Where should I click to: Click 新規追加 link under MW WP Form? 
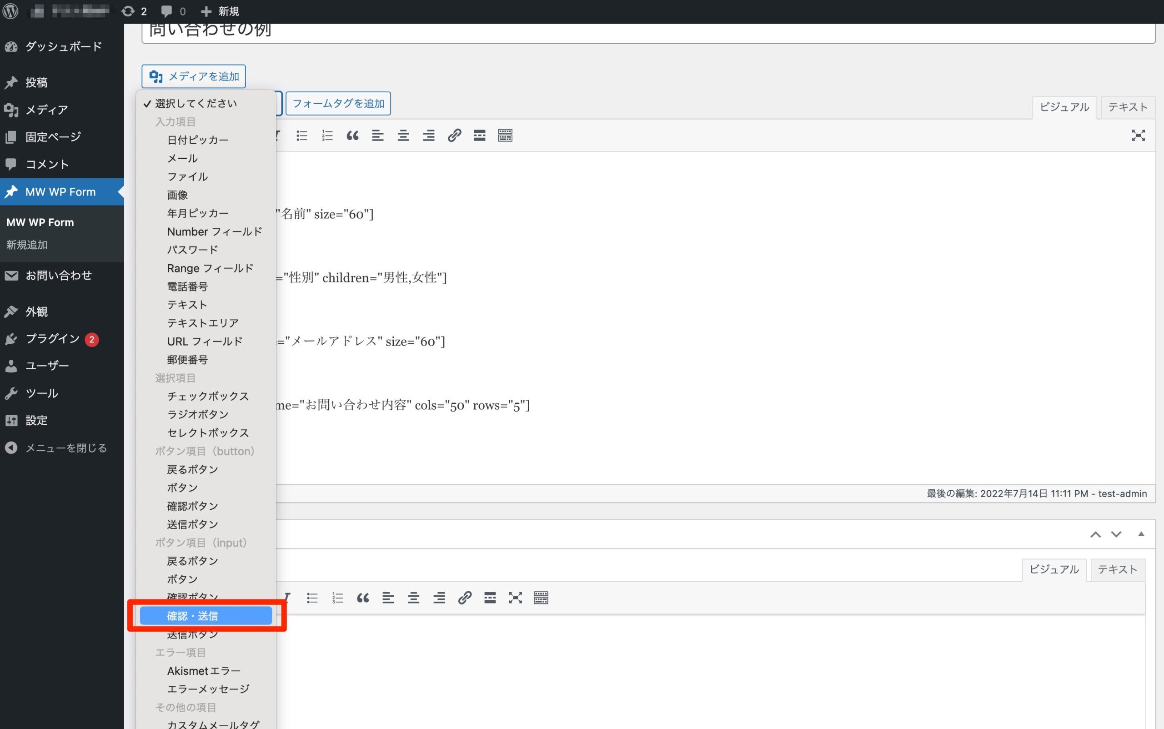(x=27, y=245)
